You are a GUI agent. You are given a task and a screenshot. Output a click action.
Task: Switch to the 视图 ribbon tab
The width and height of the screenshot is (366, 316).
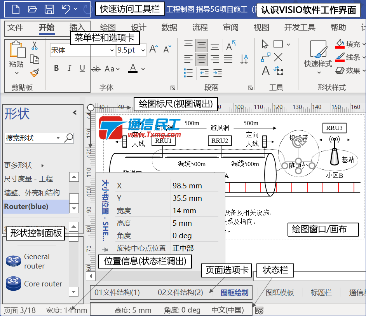(x=261, y=28)
